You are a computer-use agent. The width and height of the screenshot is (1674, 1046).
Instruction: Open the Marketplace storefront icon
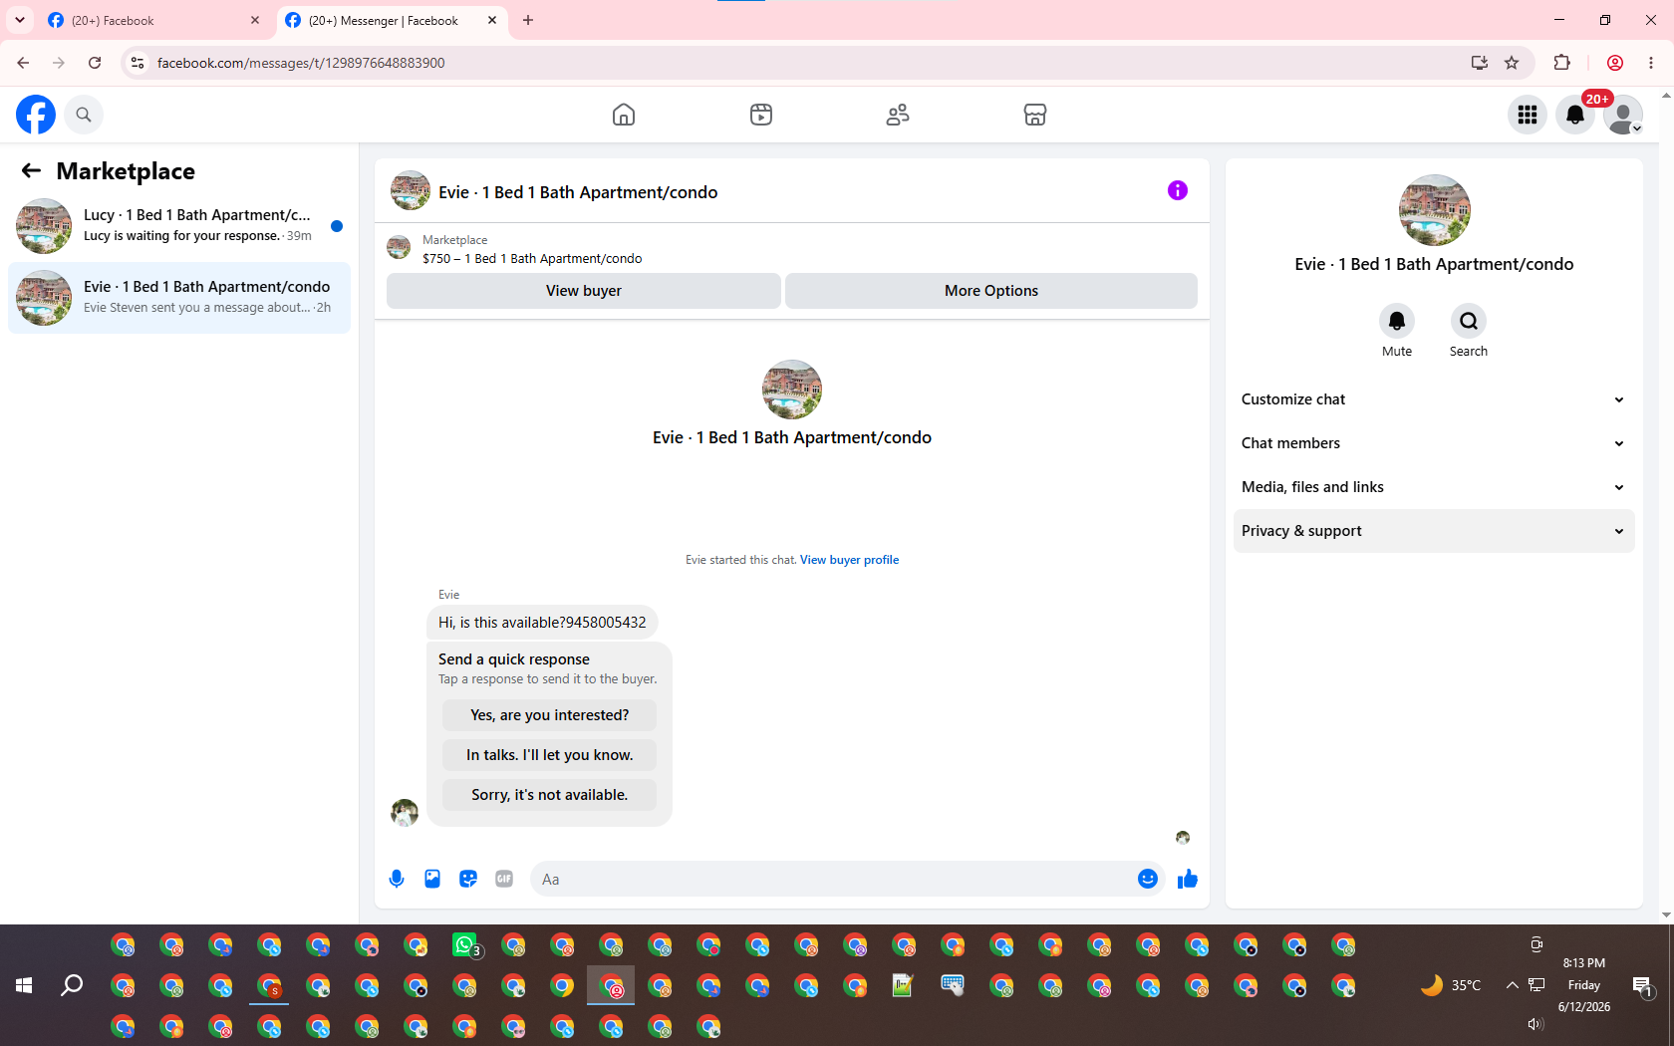pos(1035,115)
